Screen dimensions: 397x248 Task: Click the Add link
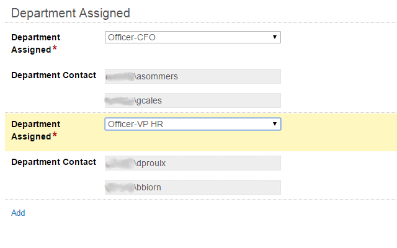click(x=18, y=213)
